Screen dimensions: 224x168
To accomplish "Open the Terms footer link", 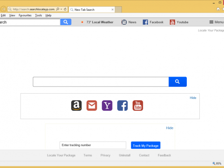I will coord(88,155).
